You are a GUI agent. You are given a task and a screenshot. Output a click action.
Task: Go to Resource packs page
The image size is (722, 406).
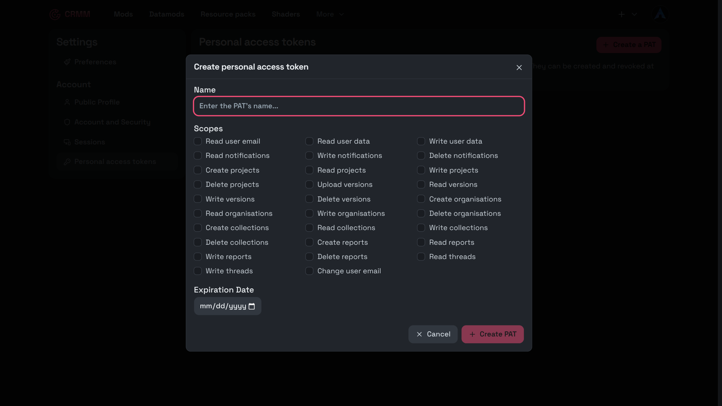pos(228,14)
